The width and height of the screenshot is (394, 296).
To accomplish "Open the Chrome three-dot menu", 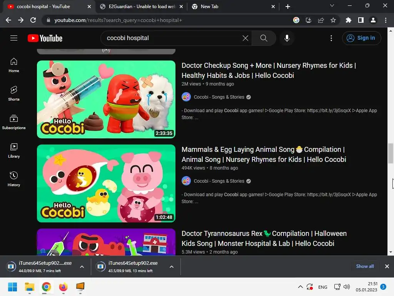I will (x=386, y=20).
